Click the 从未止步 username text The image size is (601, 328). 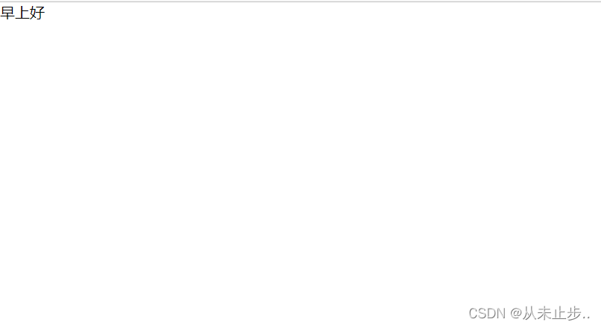pos(552,313)
